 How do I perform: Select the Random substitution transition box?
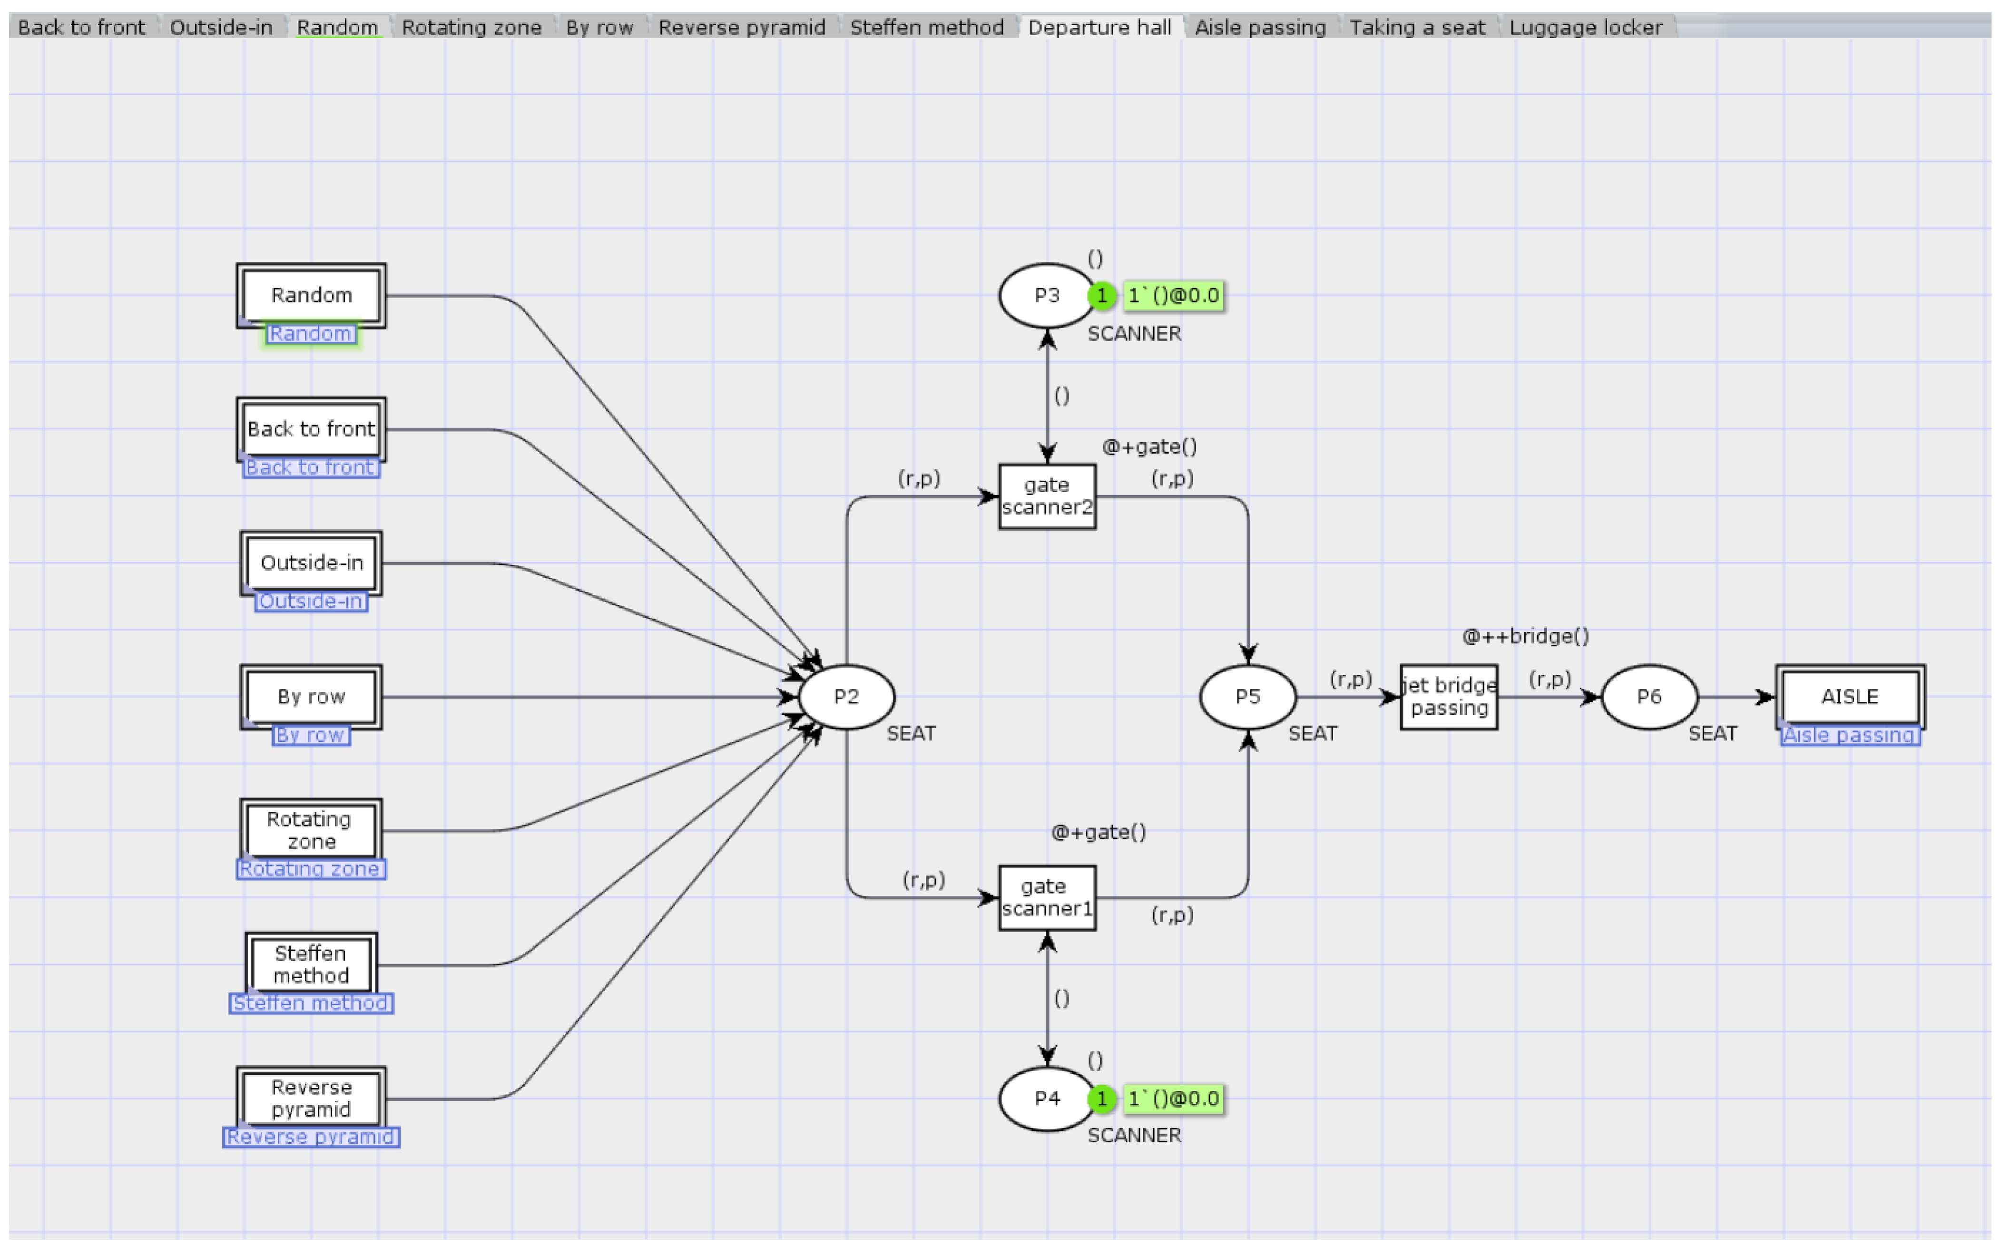[311, 295]
